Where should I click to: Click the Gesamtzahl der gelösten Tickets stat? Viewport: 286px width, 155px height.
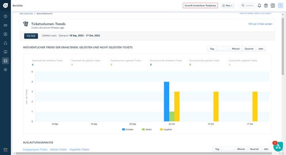coord(86,63)
